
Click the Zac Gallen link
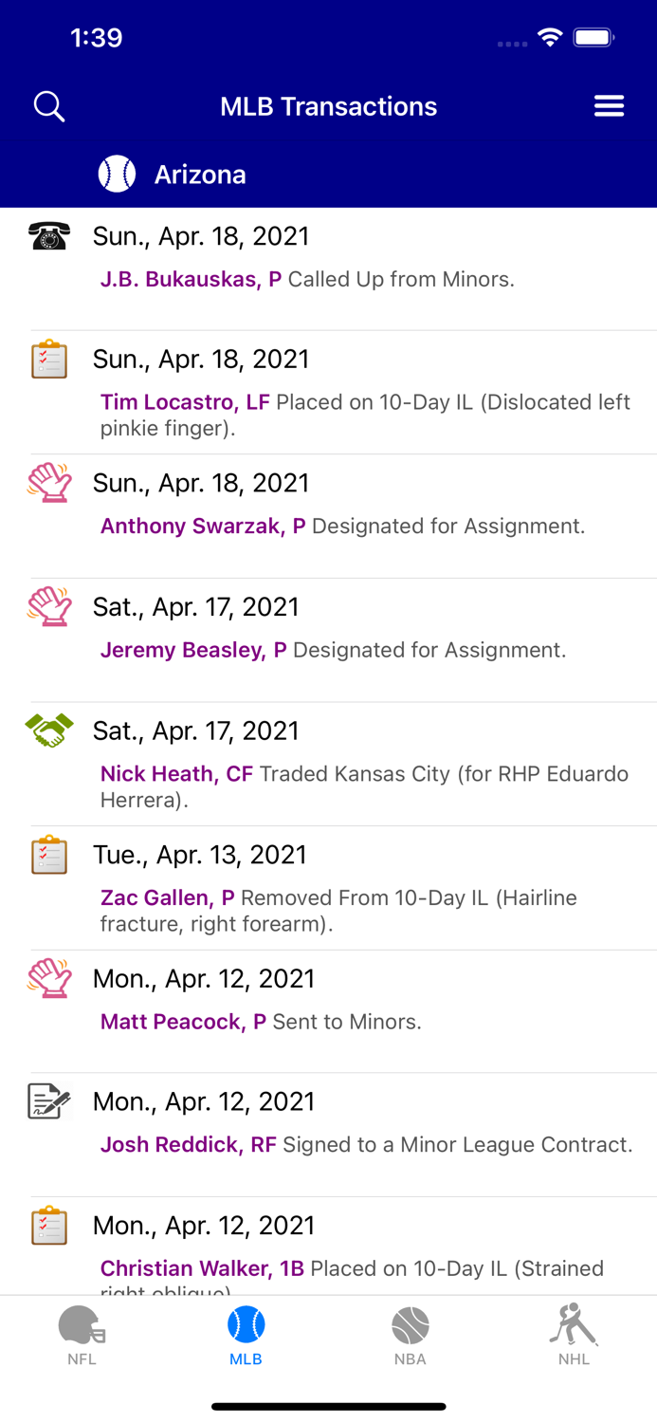(x=167, y=897)
